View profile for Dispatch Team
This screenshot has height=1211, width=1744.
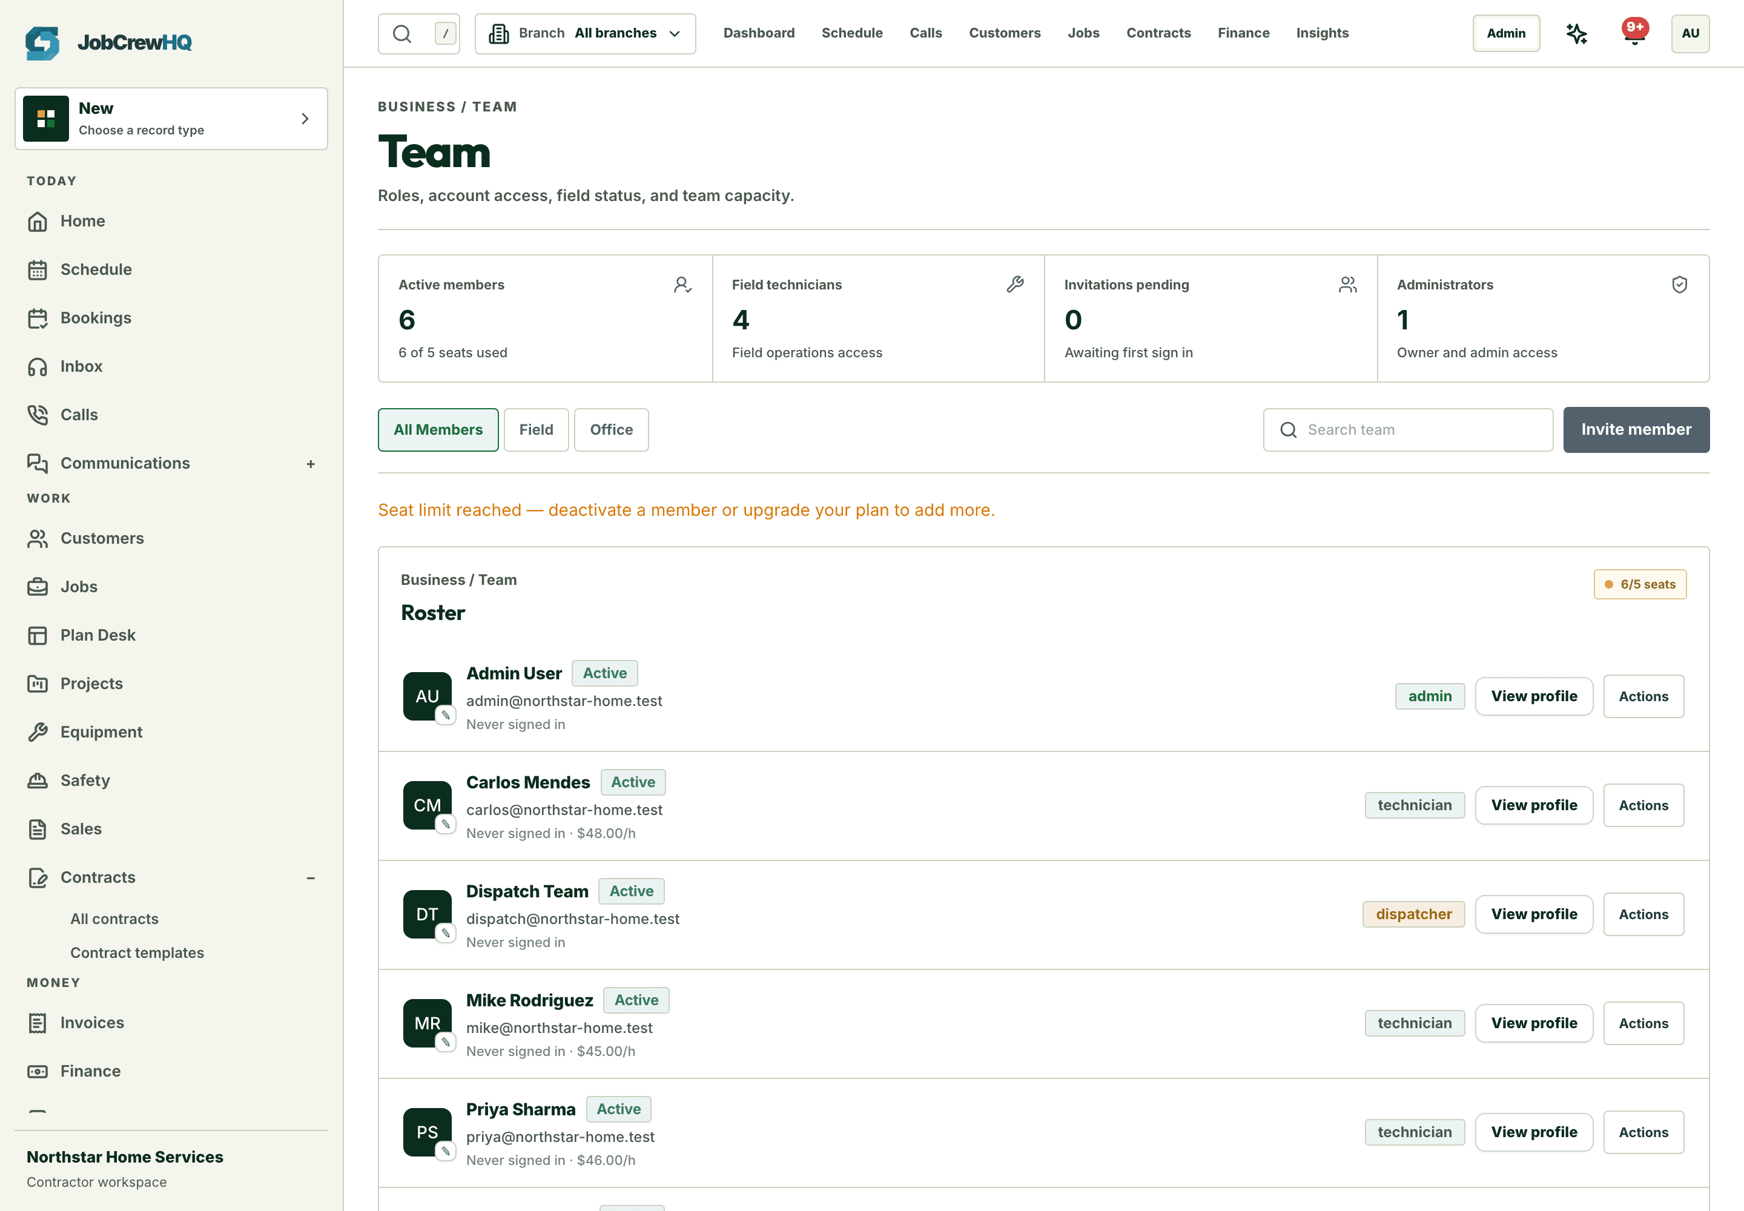tap(1534, 914)
